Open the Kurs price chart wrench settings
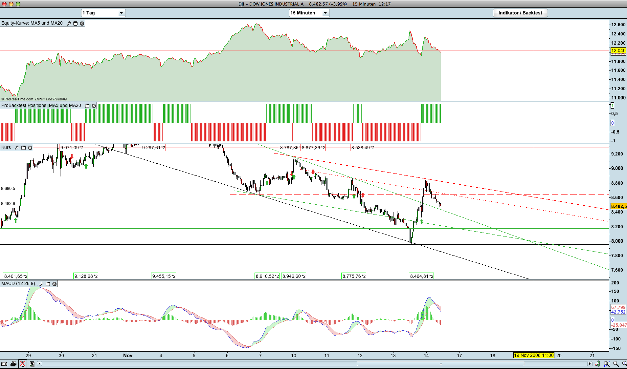627x369 pixels. 17,148
